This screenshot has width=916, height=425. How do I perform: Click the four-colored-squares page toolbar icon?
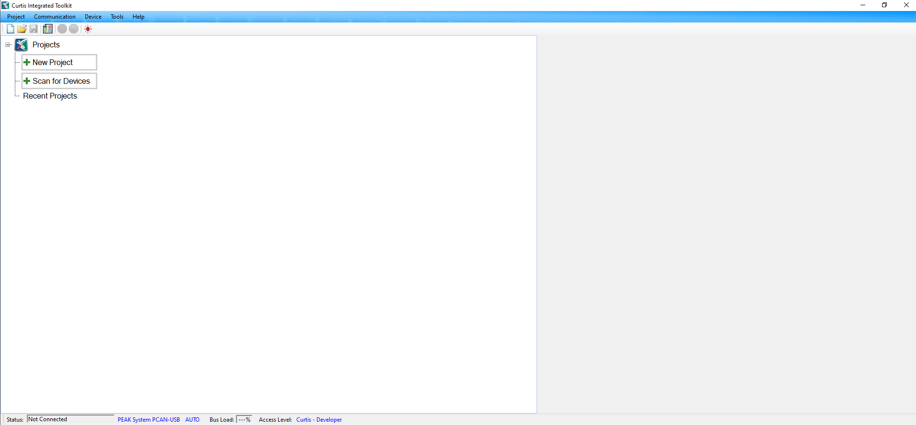[48, 29]
